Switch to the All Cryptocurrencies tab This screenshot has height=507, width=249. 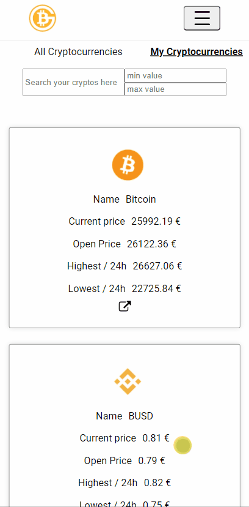pyautogui.click(x=78, y=51)
